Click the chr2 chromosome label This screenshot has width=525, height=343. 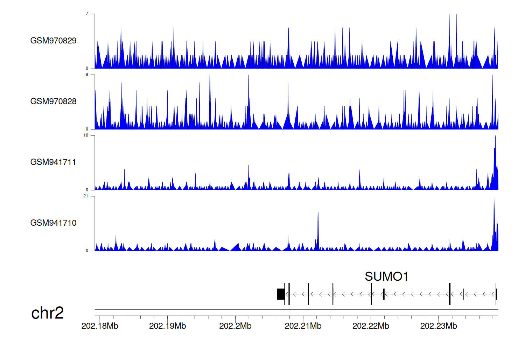pos(47,313)
